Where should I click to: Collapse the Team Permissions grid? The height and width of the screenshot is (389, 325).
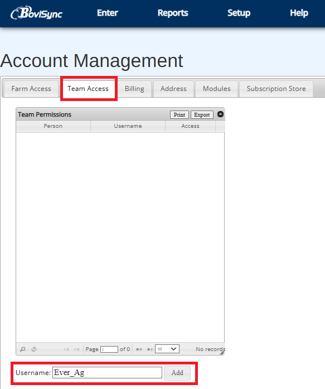tap(220, 114)
